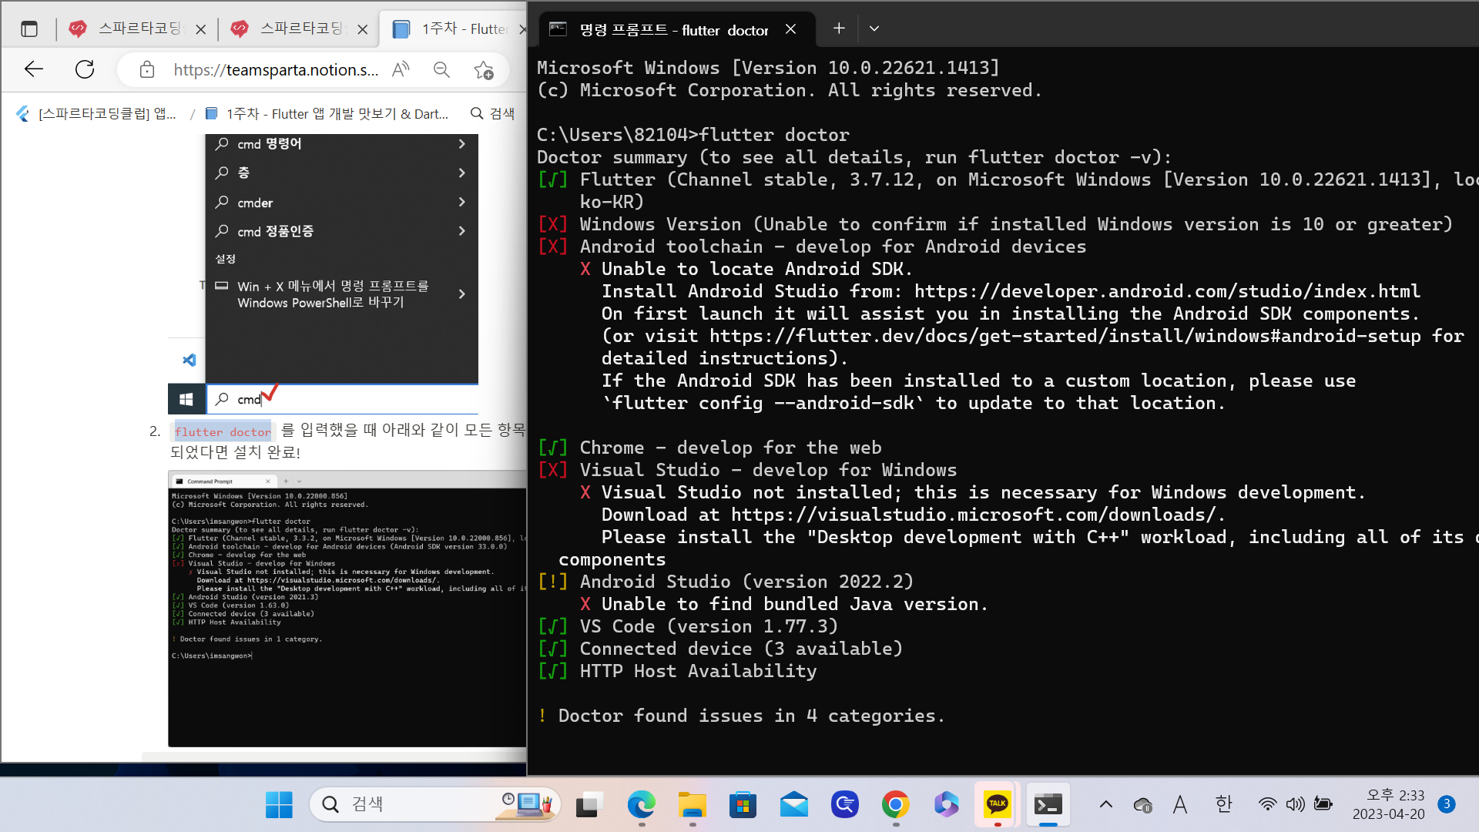Open the cmd search menu screenshot image

(x=324, y=274)
